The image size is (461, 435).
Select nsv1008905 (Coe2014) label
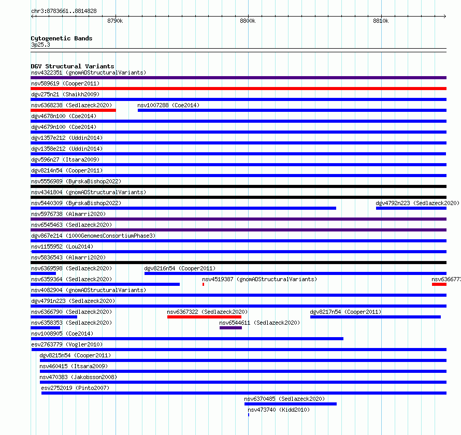(62, 334)
